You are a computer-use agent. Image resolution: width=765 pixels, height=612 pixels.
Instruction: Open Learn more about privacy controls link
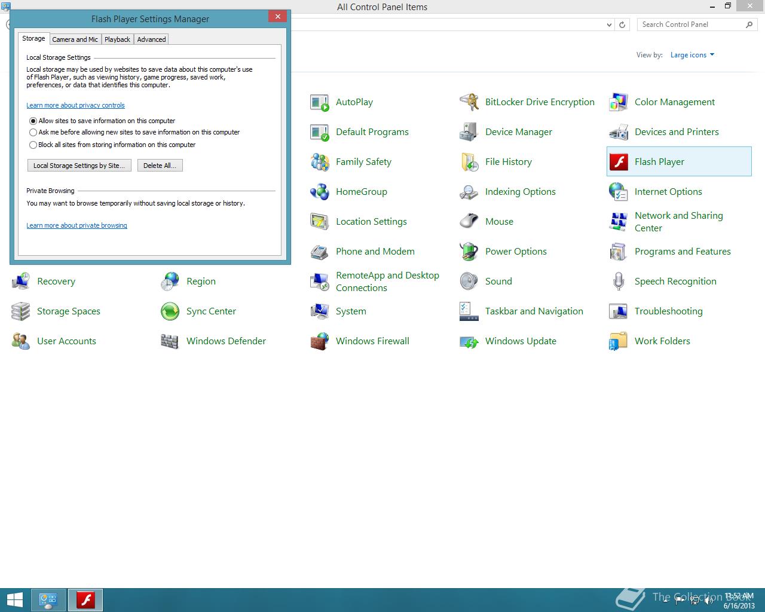tap(75, 105)
